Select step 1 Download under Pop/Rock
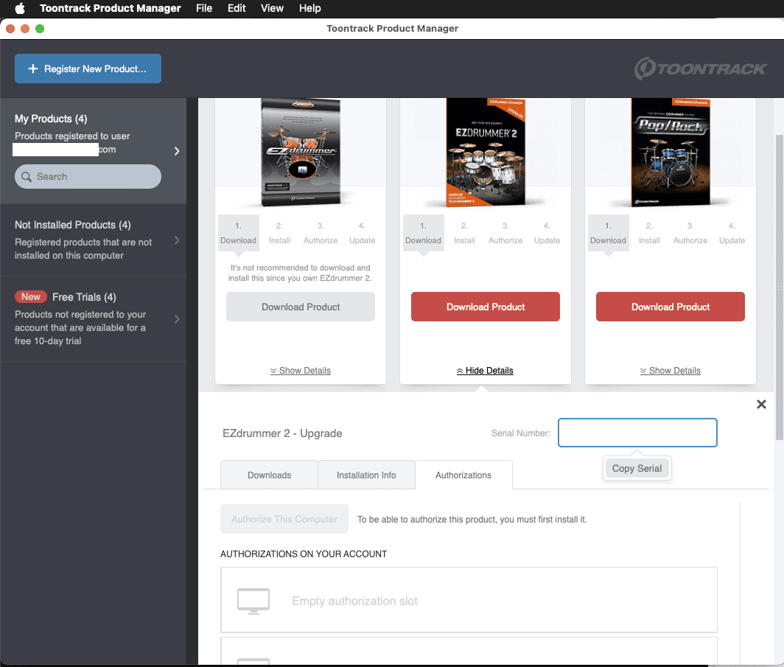The image size is (784, 667). click(609, 234)
